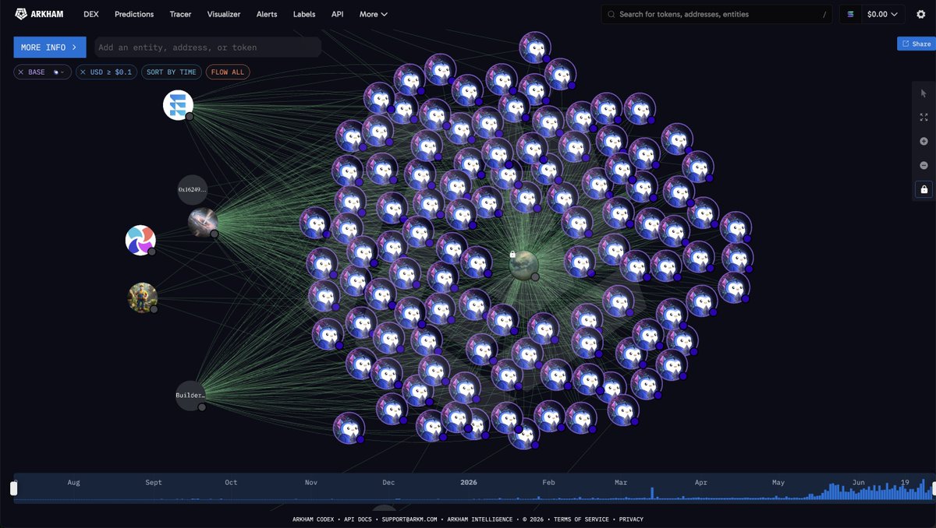Select the photo node below the 0x16249... node
The width and height of the screenshot is (936, 528).
click(x=203, y=223)
